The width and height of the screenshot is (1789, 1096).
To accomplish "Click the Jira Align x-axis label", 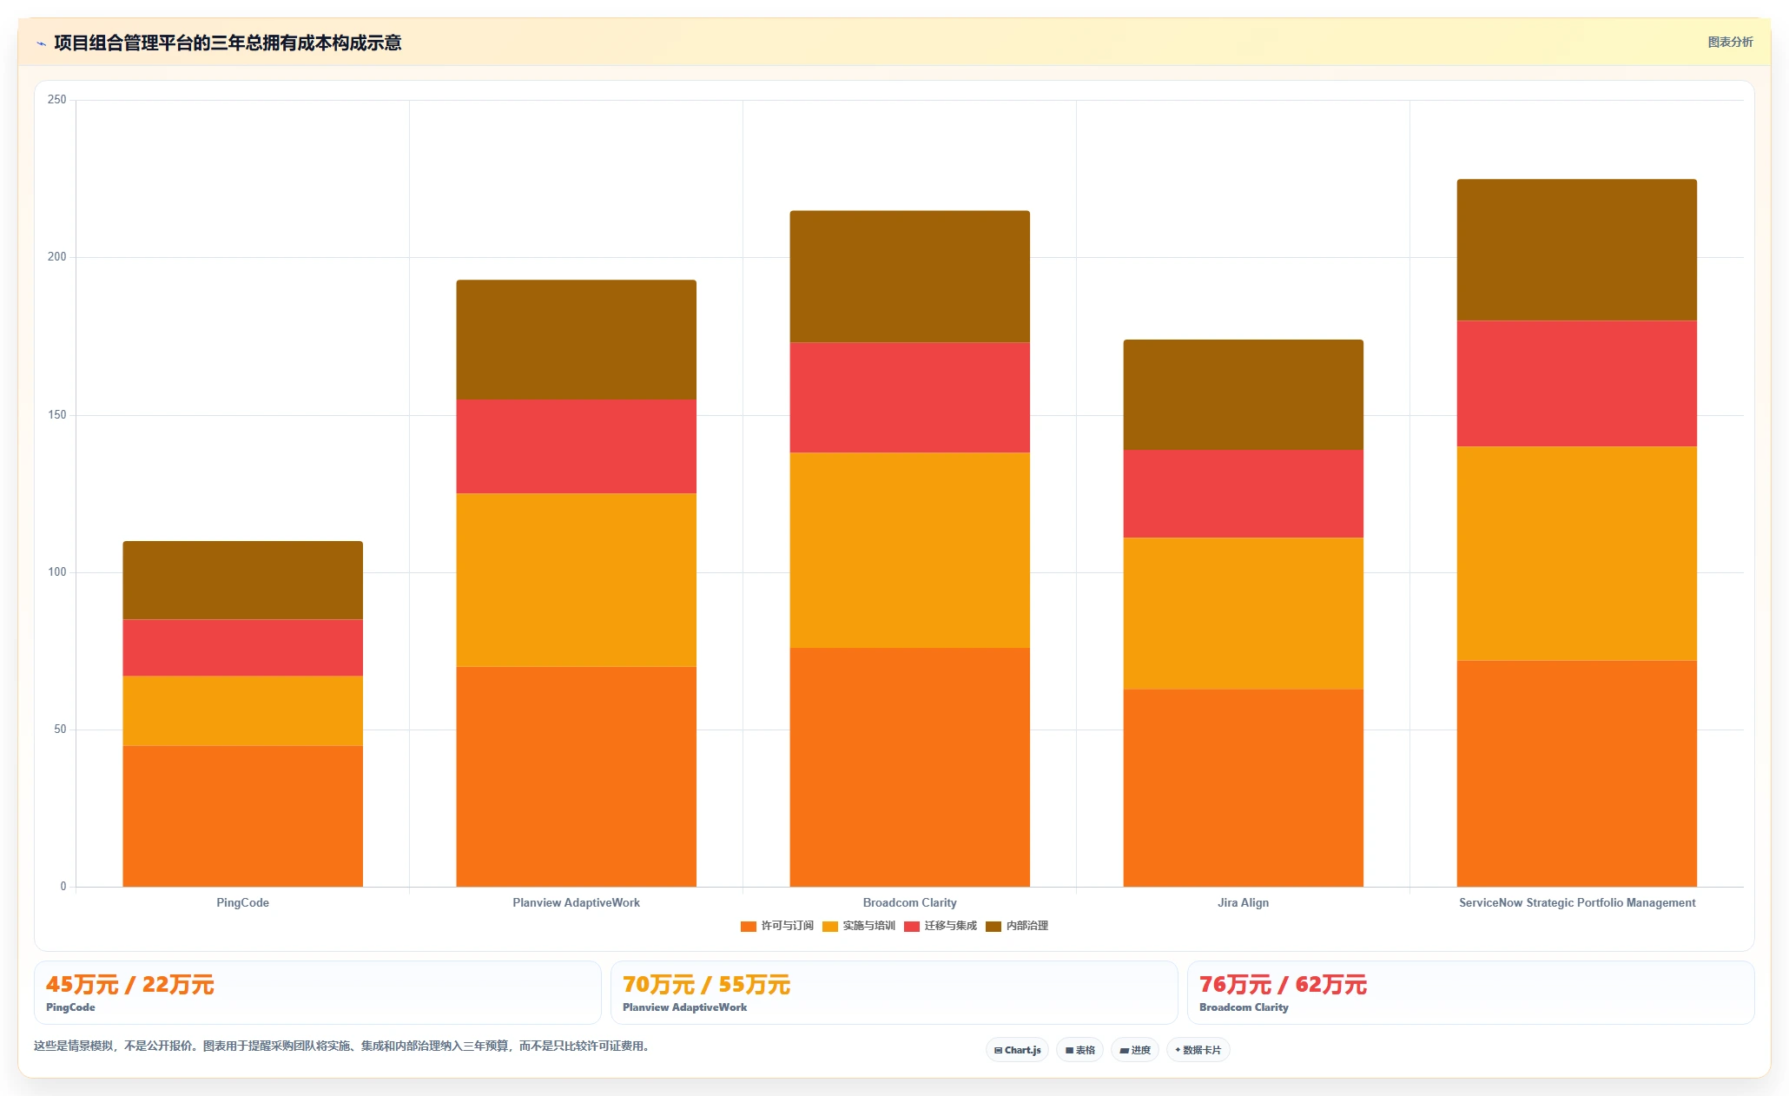I will (x=1244, y=903).
